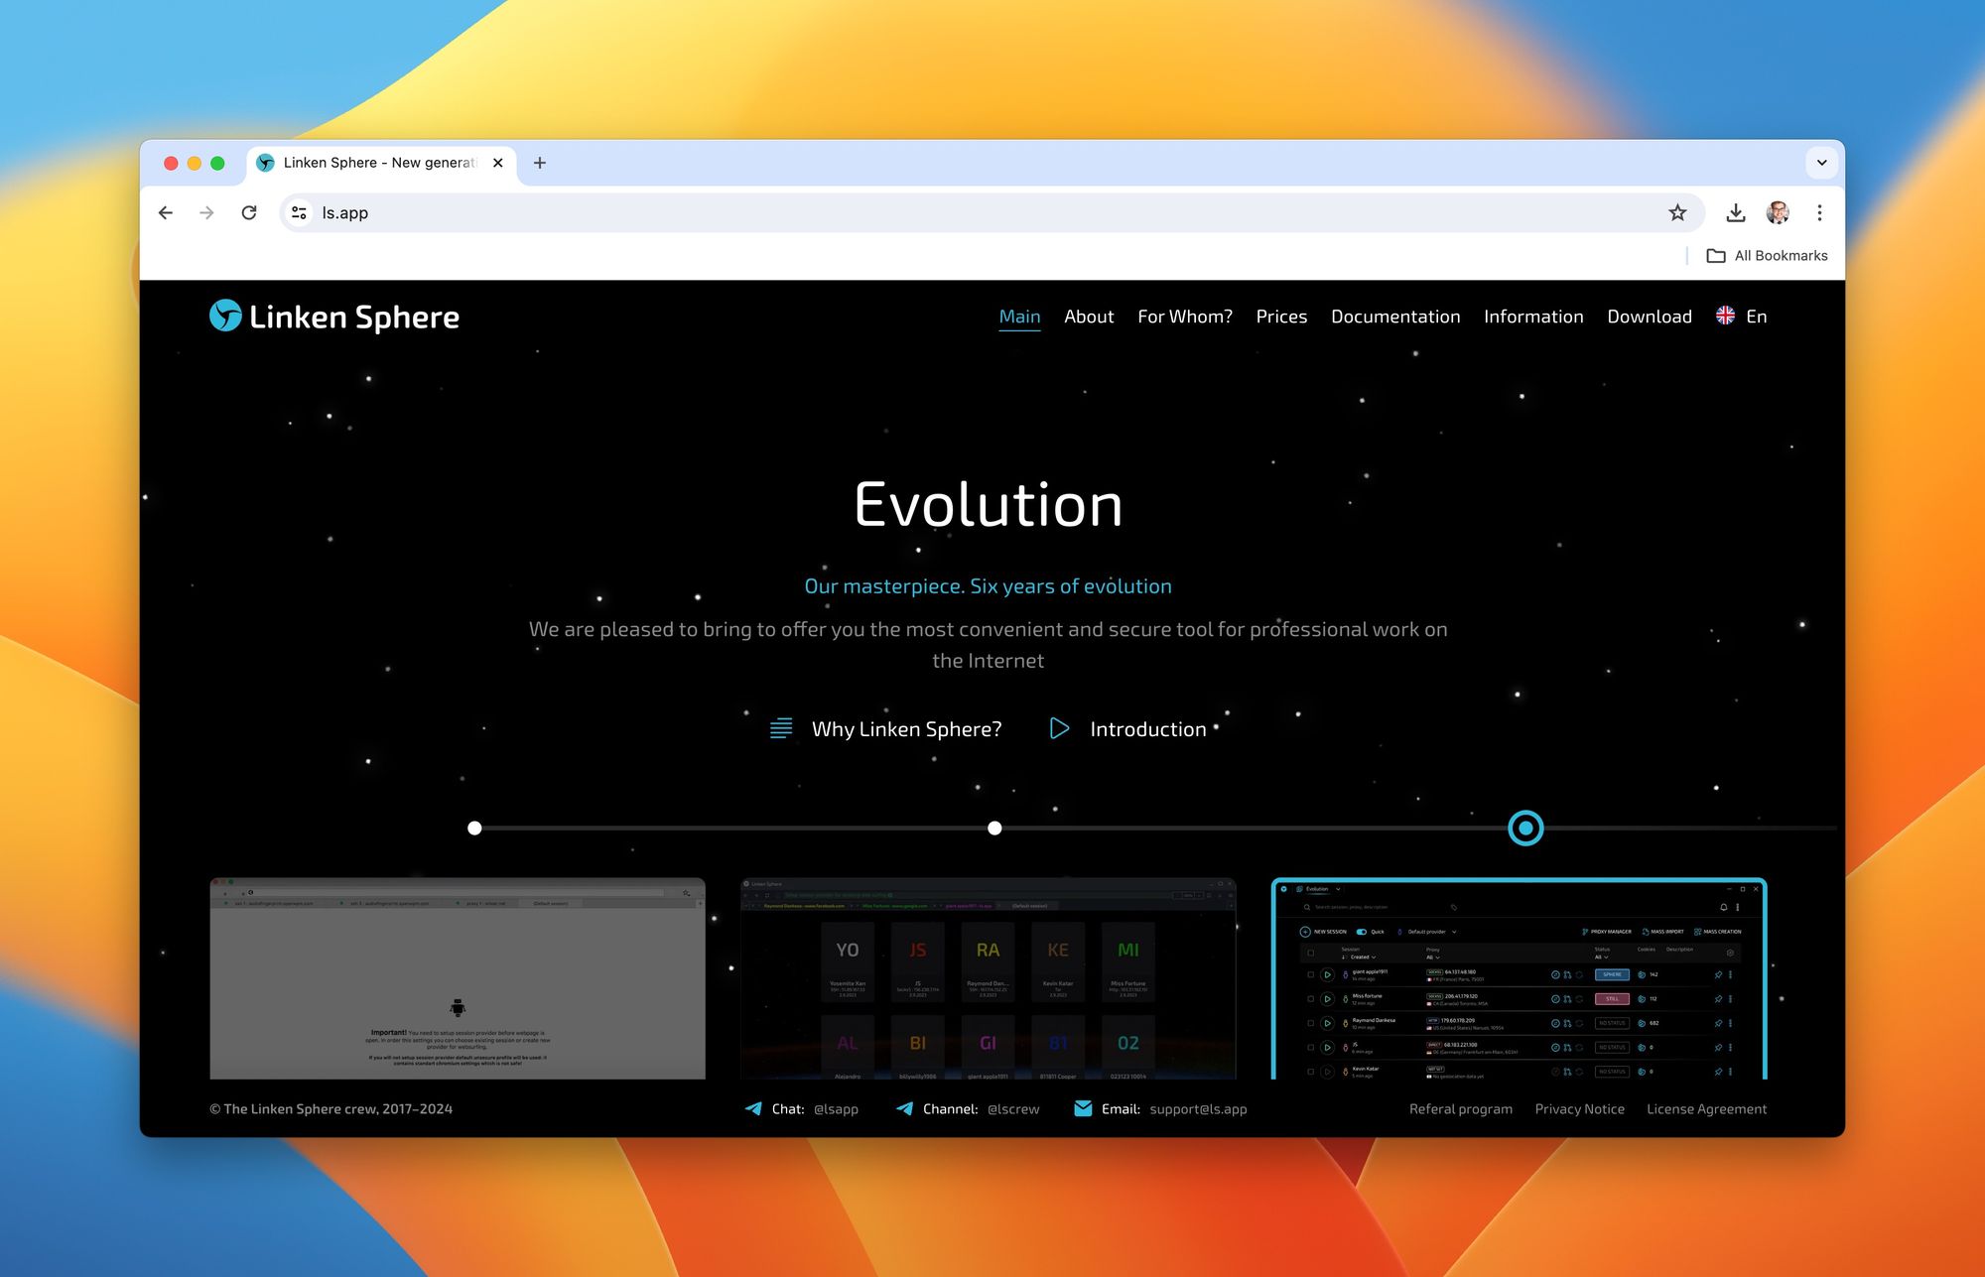Open the For Whom? menu item

1185,317
